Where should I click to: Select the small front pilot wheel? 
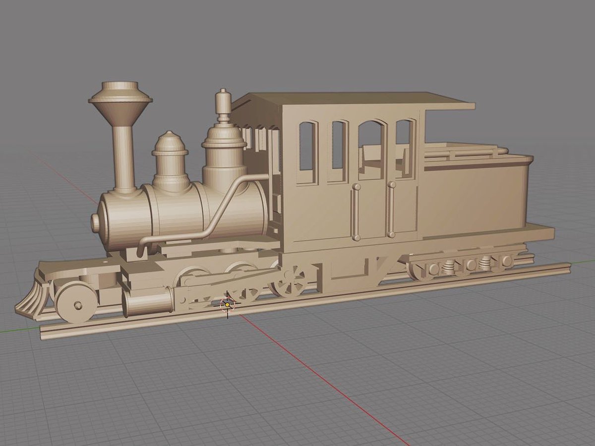tap(77, 302)
